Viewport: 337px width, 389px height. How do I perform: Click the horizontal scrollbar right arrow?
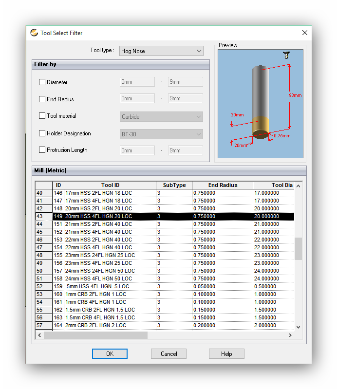(x=290, y=335)
